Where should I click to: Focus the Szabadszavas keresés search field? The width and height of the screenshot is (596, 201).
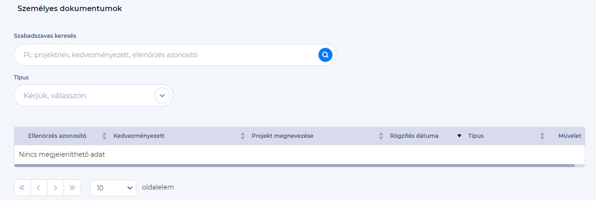pyautogui.click(x=175, y=55)
